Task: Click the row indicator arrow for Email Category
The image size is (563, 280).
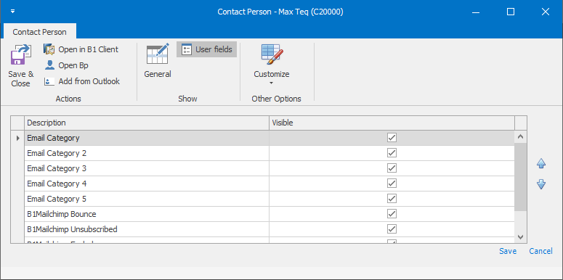Action: 17,138
